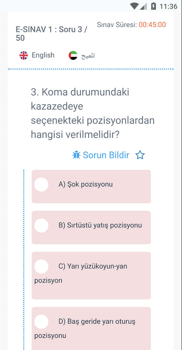Select radio button for Sırtüstü yatış pozisyonu
This screenshot has height=350, width=182.
pyautogui.click(x=41, y=226)
